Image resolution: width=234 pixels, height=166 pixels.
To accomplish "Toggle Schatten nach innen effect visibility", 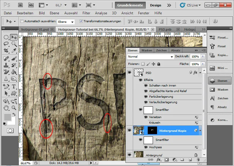I will click(146, 86).
